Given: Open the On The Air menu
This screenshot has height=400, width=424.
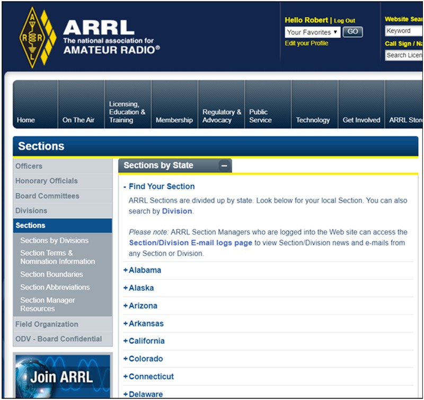Looking at the screenshot, I should point(78,120).
